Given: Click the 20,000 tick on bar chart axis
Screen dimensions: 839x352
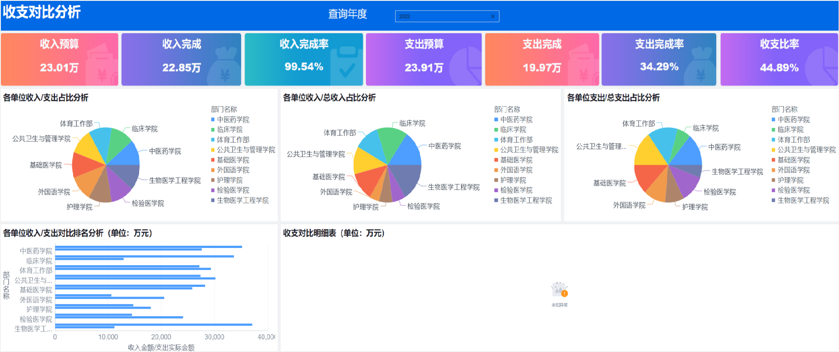Looking at the screenshot, I should (x=161, y=337).
